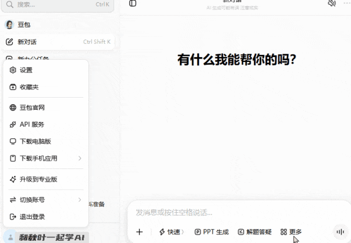Select 升级到专业版 option
The width and height of the screenshot is (351, 243).
coord(46,179)
